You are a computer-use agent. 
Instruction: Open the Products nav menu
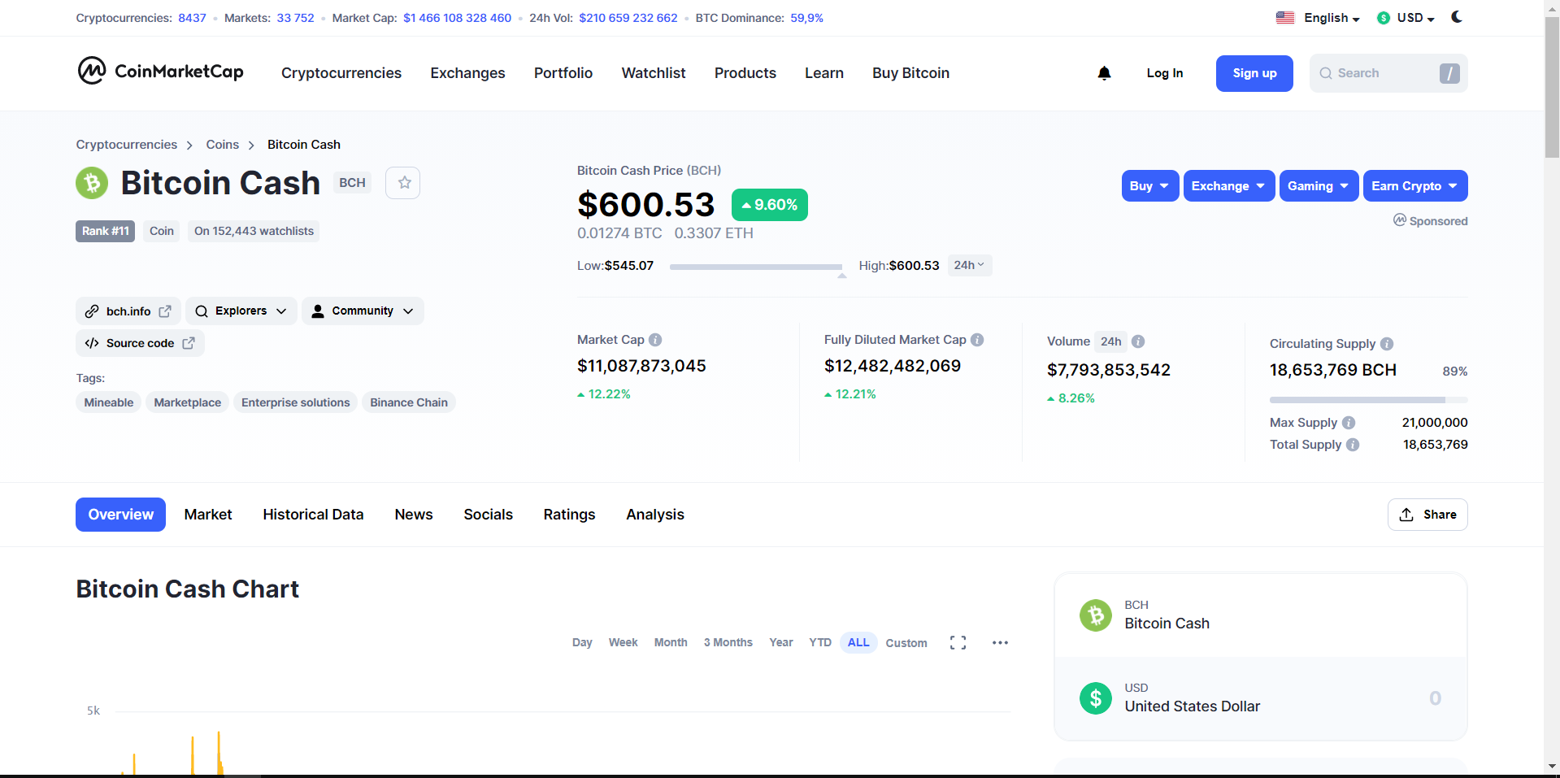[745, 73]
